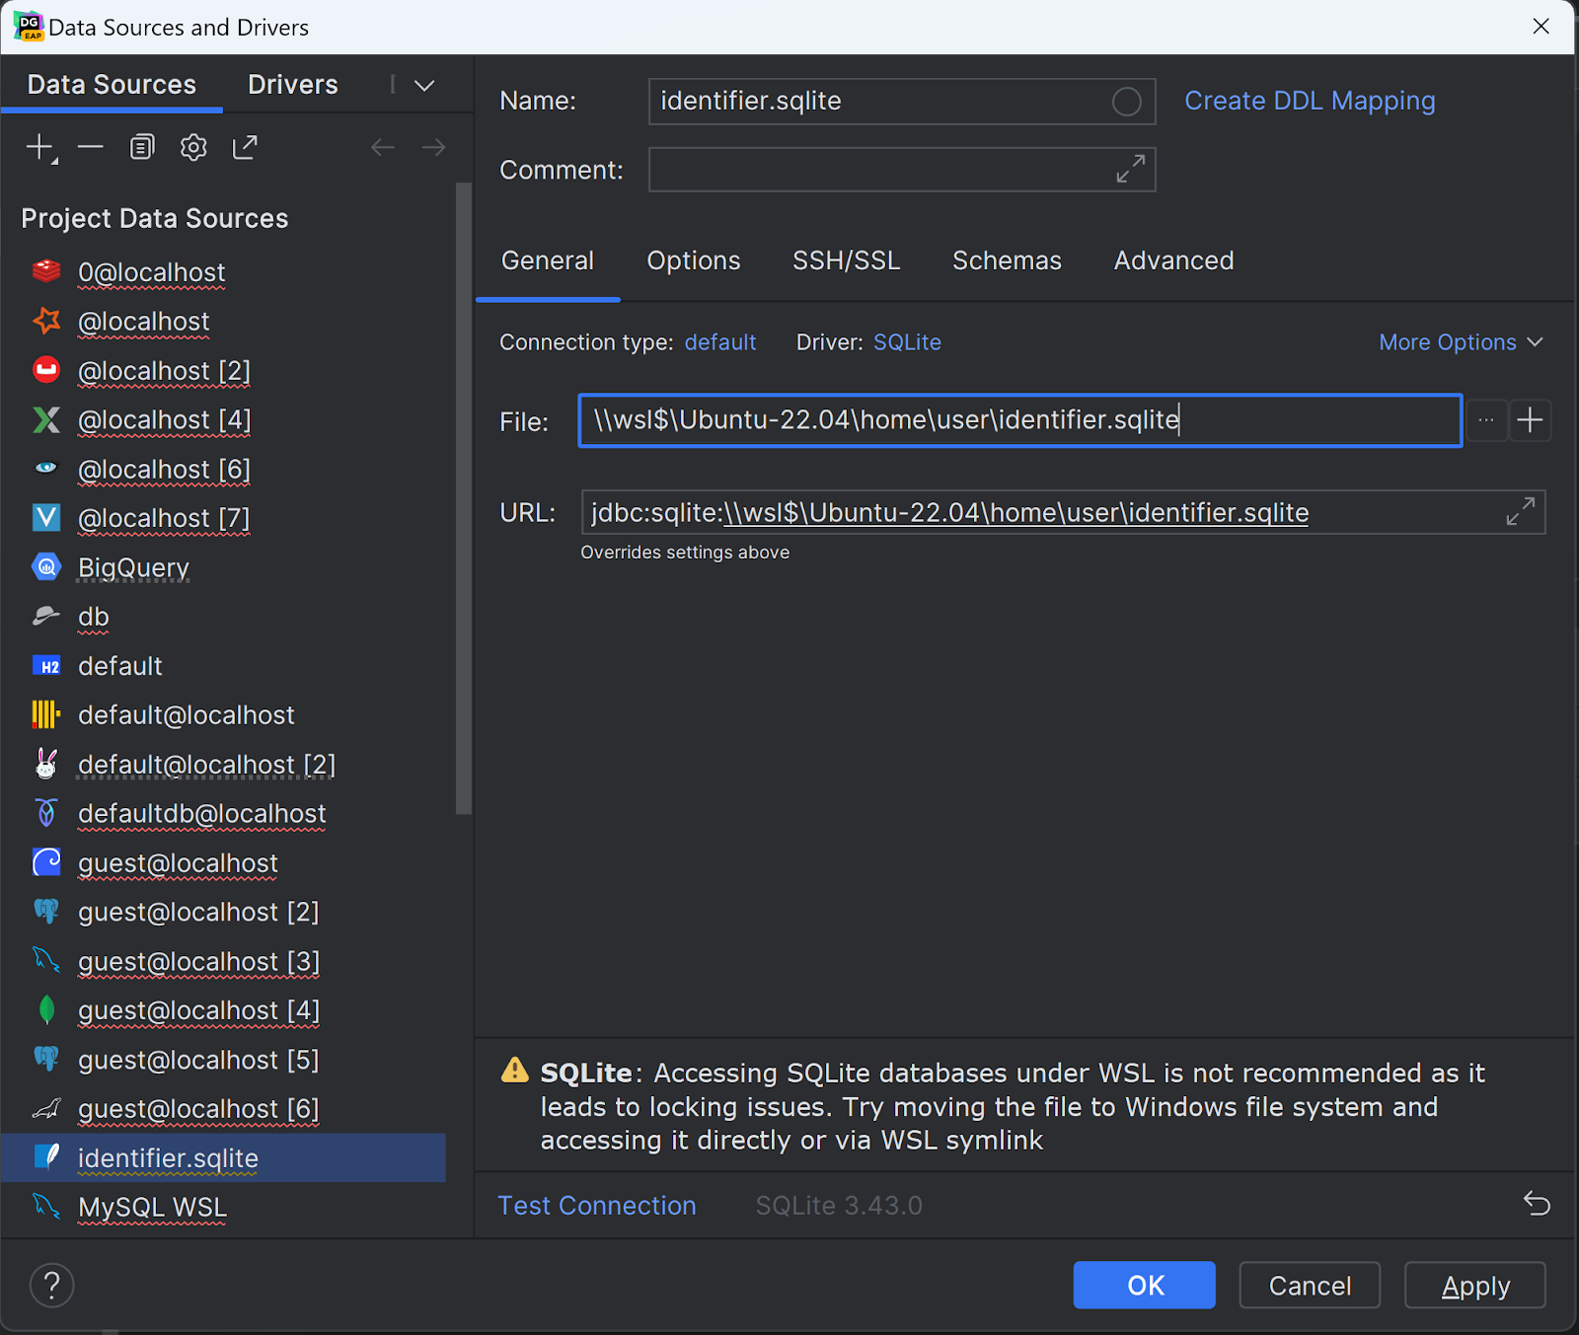Screen dimensions: 1579x1335
Task: Expand the Comment field
Action: [1131, 169]
